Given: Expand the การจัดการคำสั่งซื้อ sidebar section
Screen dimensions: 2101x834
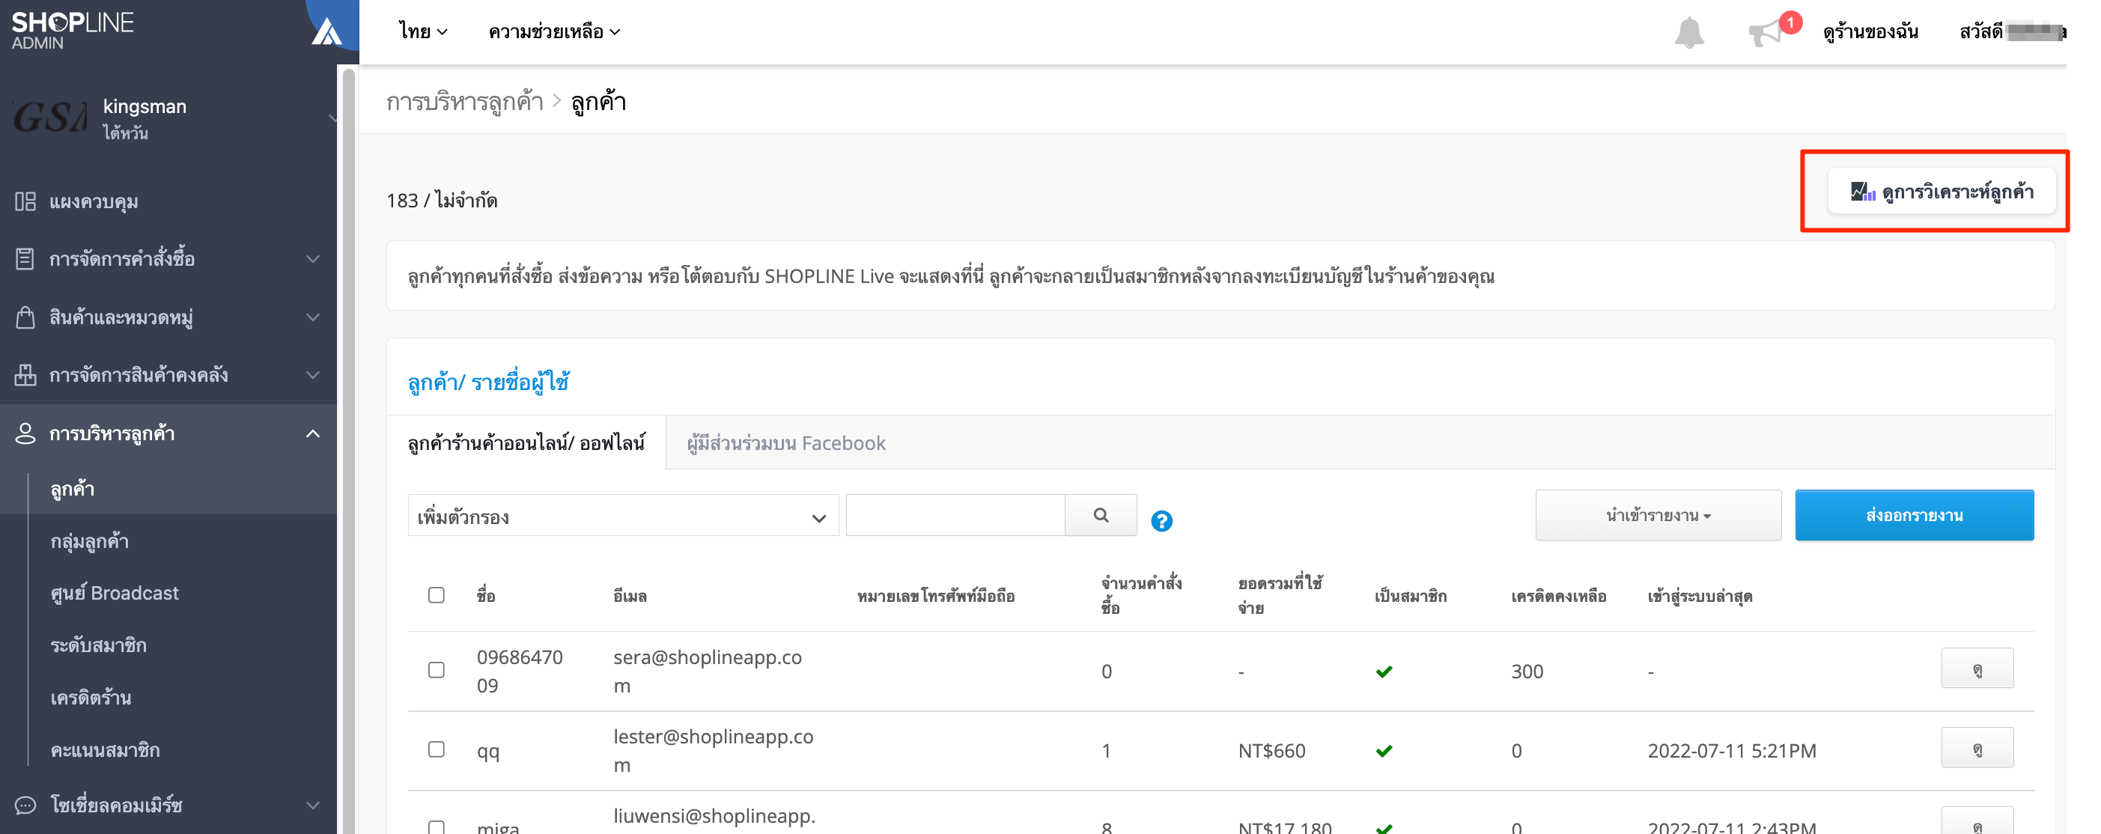Looking at the screenshot, I should point(168,259).
